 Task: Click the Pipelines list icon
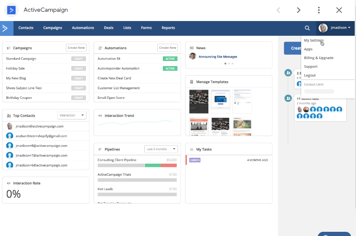(100, 149)
